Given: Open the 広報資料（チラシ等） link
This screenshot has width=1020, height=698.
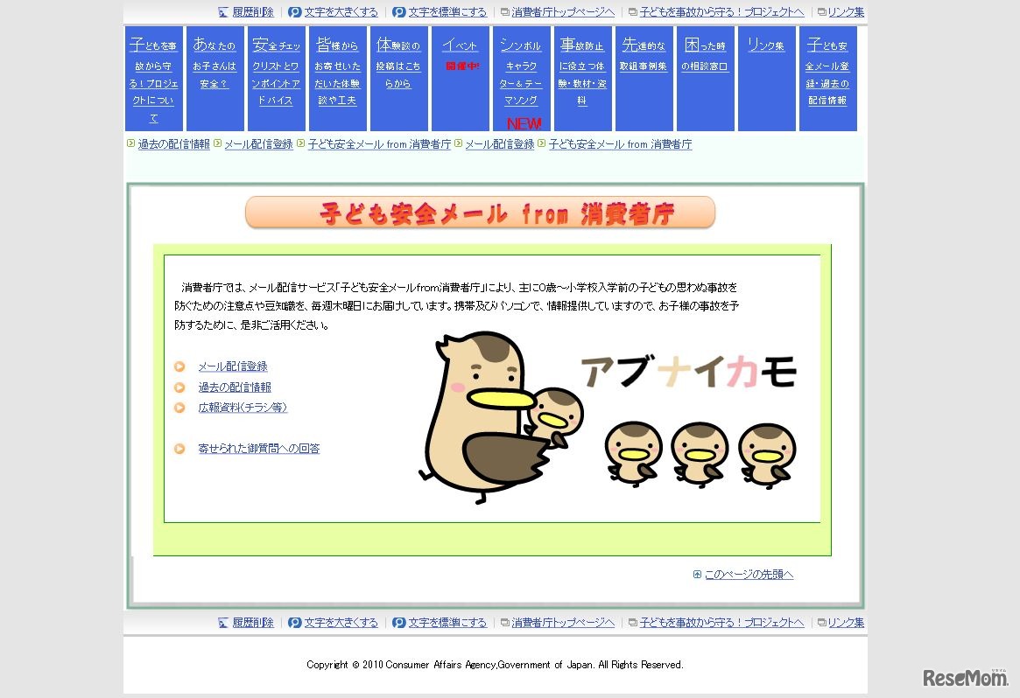Looking at the screenshot, I should point(243,407).
